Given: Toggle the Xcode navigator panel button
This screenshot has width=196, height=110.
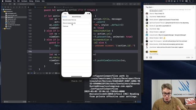Looking at the screenshot, I should point(131,4).
